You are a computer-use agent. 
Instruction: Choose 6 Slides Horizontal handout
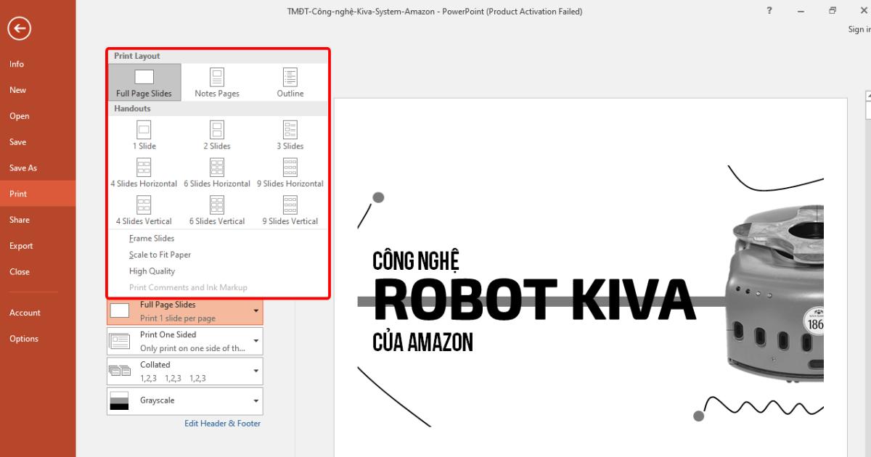217,173
